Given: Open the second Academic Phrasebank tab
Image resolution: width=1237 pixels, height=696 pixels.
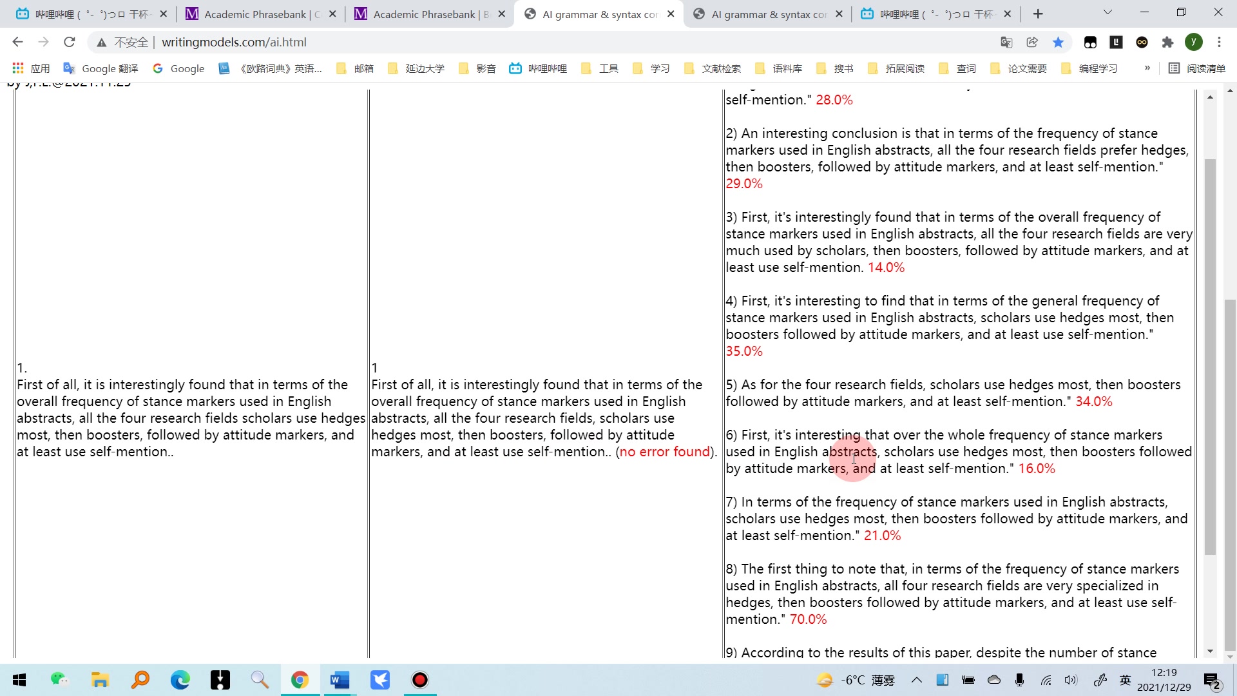Looking at the screenshot, I should [x=430, y=14].
